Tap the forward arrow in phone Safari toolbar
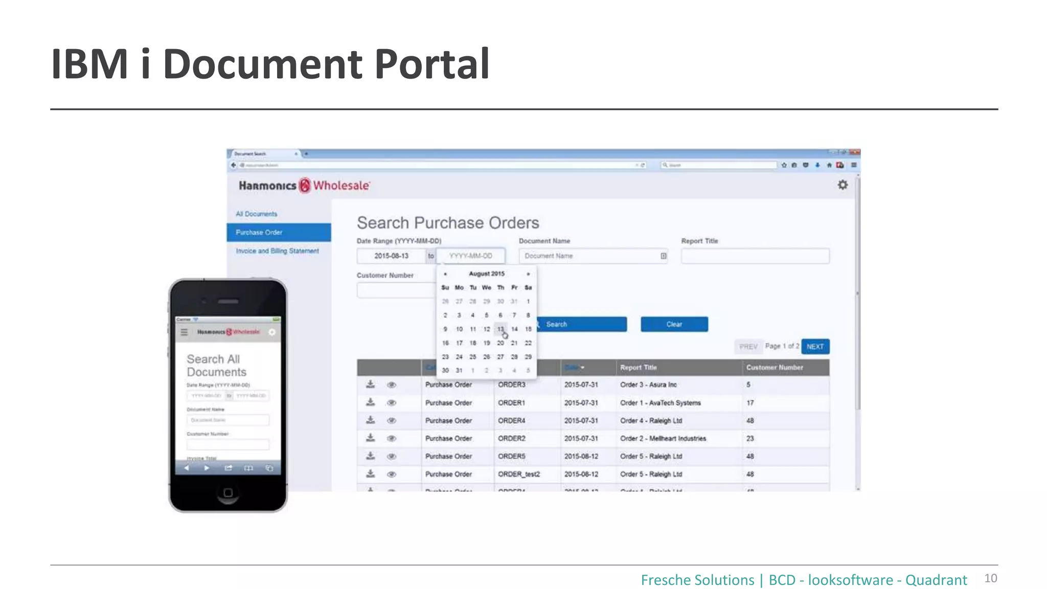Image resolution: width=1047 pixels, height=589 pixels. (x=207, y=468)
